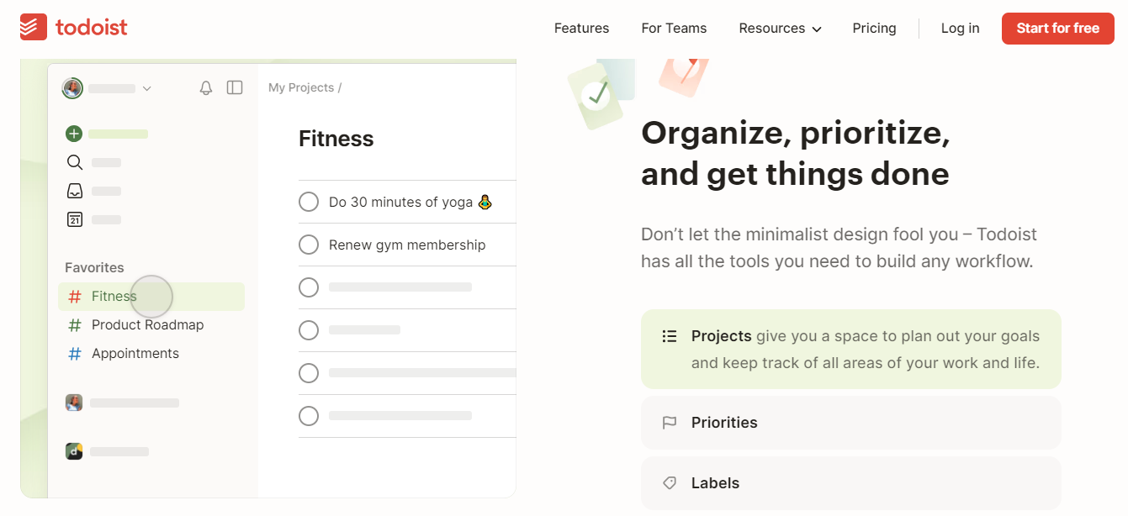The image size is (1128, 516).
Task: Open the 'My Projects /' breadcrumb
Action: 305,87
